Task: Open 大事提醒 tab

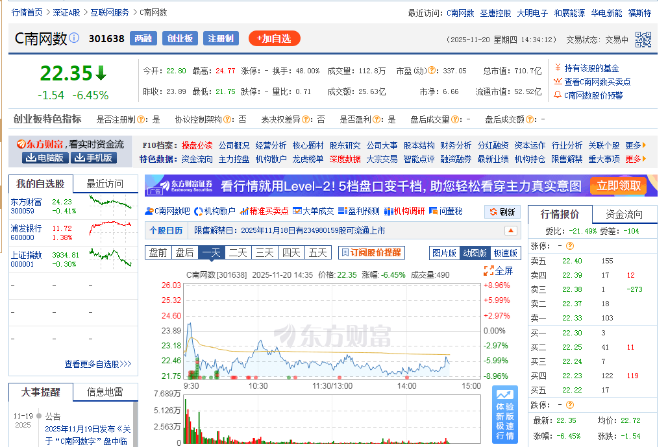Action: 40,392
